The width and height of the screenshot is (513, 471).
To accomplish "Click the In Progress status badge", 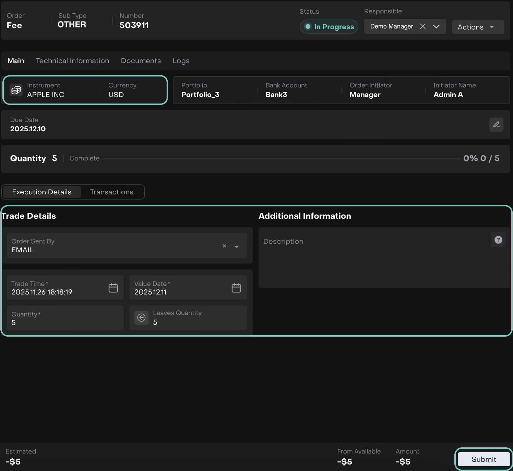I will (x=329, y=27).
